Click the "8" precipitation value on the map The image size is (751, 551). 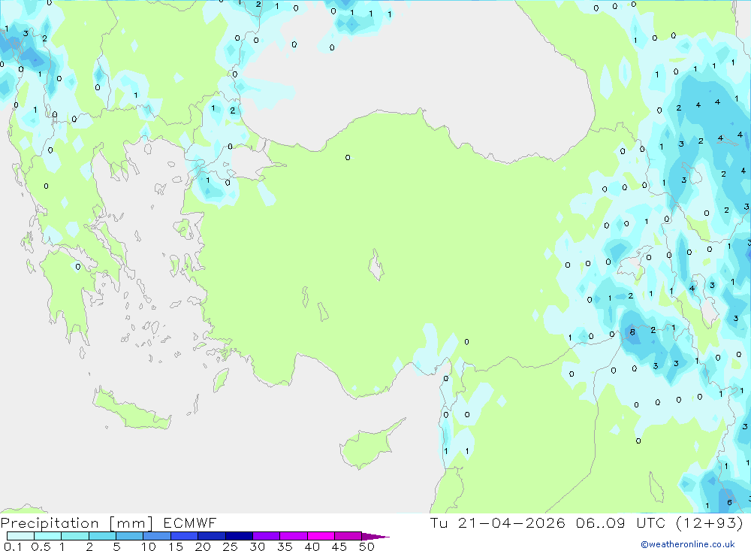pos(632,332)
